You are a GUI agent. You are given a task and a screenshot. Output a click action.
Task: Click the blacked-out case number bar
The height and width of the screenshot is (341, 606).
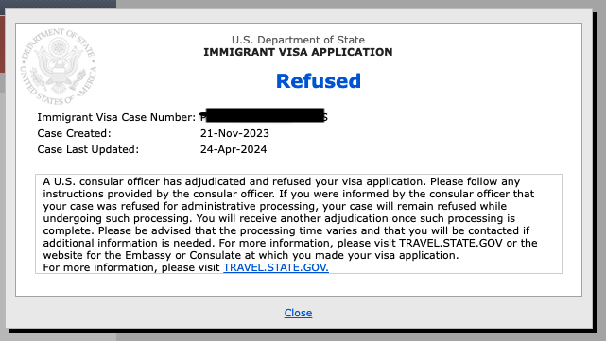(x=265, y=115)
